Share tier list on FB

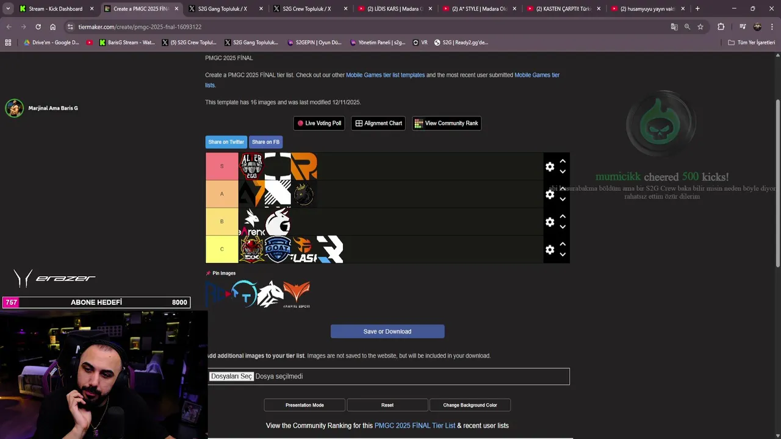point(265,142)
